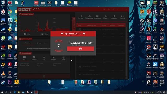The height and width of the screenshot is (94, 167).
Task: Start the test with the play button
Action: [x=44, y=76]
